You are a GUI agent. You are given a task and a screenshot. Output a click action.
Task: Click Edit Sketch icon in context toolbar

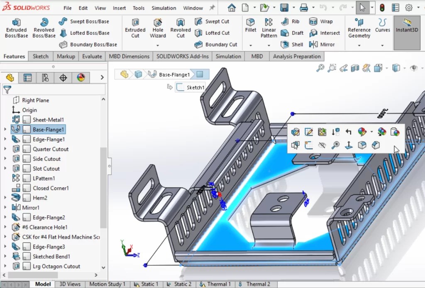[308, 132]
